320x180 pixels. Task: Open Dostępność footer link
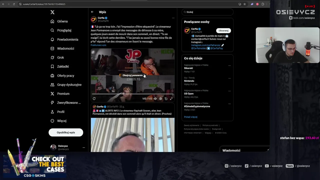click(x=216, y=129)
